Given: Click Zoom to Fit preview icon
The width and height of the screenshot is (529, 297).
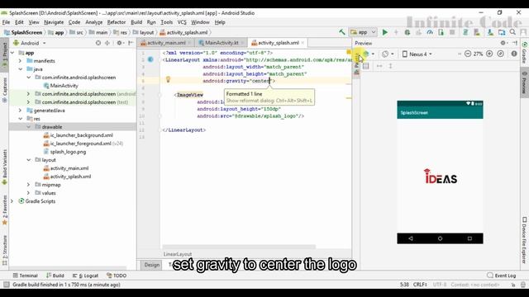Looking at the screenshot, I should 501,54.
